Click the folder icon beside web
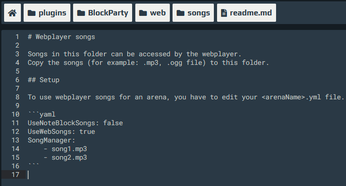346x186 pixels. click(x=143, y=13)
